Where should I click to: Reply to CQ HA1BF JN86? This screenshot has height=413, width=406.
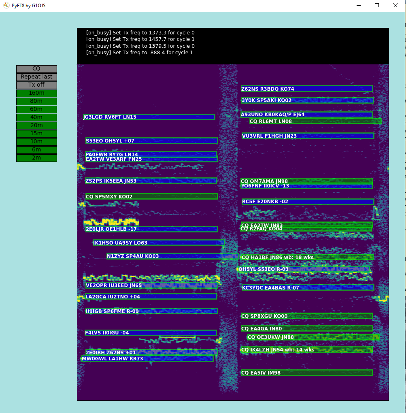click(307, 258)
